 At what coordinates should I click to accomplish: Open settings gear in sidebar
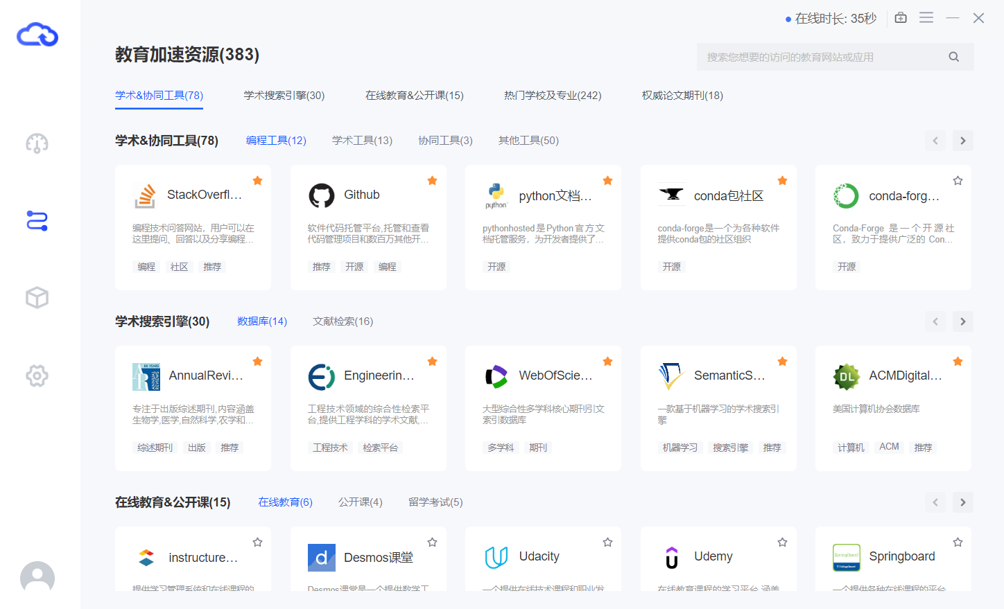pyautogui.click(x=37, y=376)
